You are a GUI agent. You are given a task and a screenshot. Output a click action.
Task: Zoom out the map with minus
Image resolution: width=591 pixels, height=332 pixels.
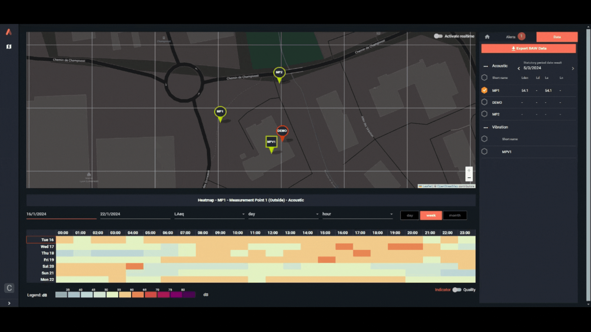(469, 178)
